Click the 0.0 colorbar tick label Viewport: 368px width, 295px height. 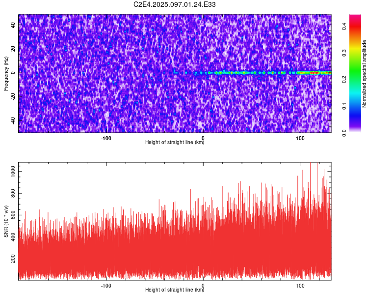point(344,133)
